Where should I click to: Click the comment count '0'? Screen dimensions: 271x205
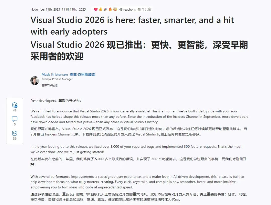15,124
